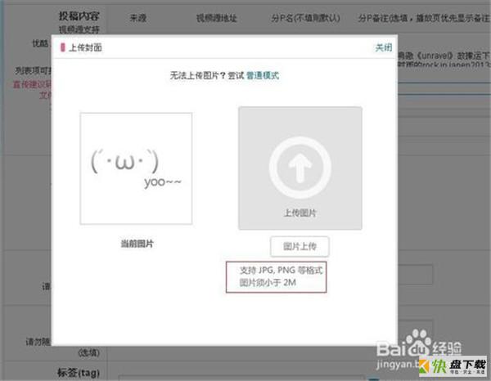Click the circular upload arrow icon
Screen dimensions: 491x381
click(x=300, y=168)
